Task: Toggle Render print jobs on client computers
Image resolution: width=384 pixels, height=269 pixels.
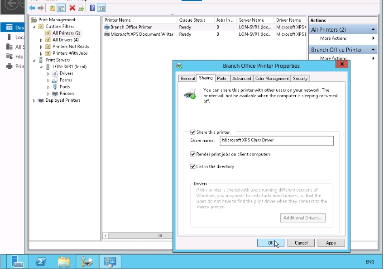Action: pyautogui.click(x=193, y=154)
